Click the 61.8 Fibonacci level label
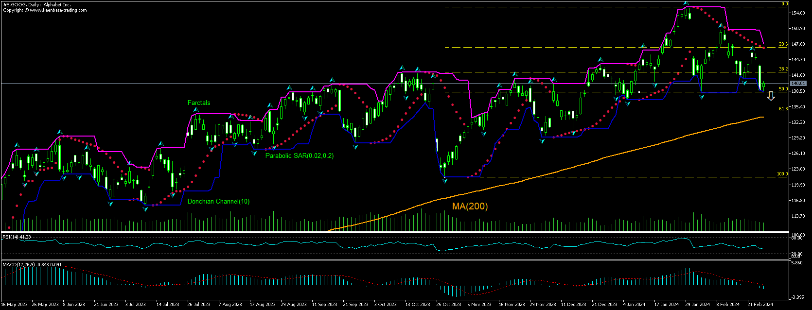This screenshot has height=310, width=812. (783, 109)
